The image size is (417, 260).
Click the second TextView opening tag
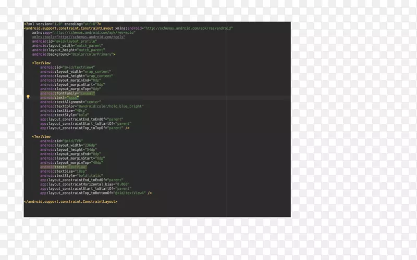click(42, 137)
